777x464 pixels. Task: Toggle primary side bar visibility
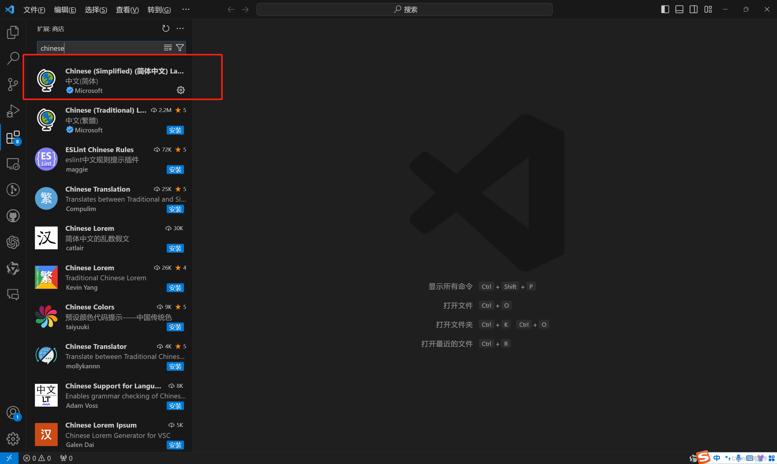click(x=665, y=9)
